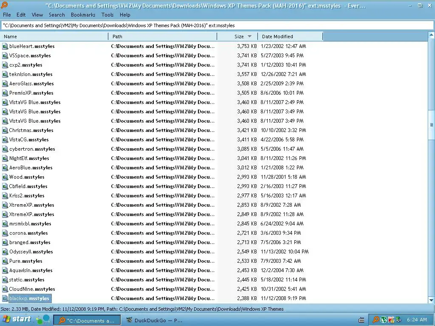
Task: Select the CloudNine.msstyles file name
Action: [32, 289]
